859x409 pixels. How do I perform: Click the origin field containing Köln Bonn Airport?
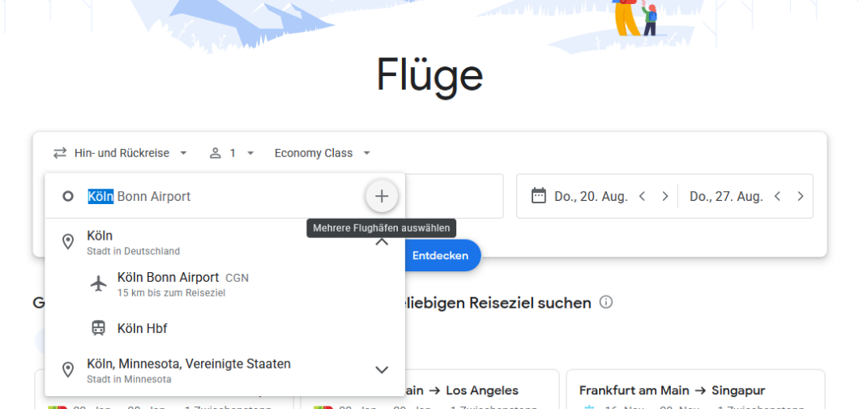(x=211, y=196)
